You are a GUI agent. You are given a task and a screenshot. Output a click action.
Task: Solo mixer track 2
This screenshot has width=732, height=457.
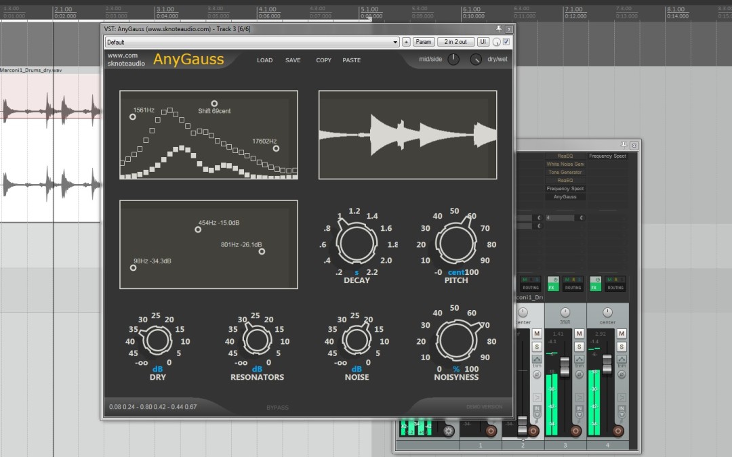(x=536, y=347)
